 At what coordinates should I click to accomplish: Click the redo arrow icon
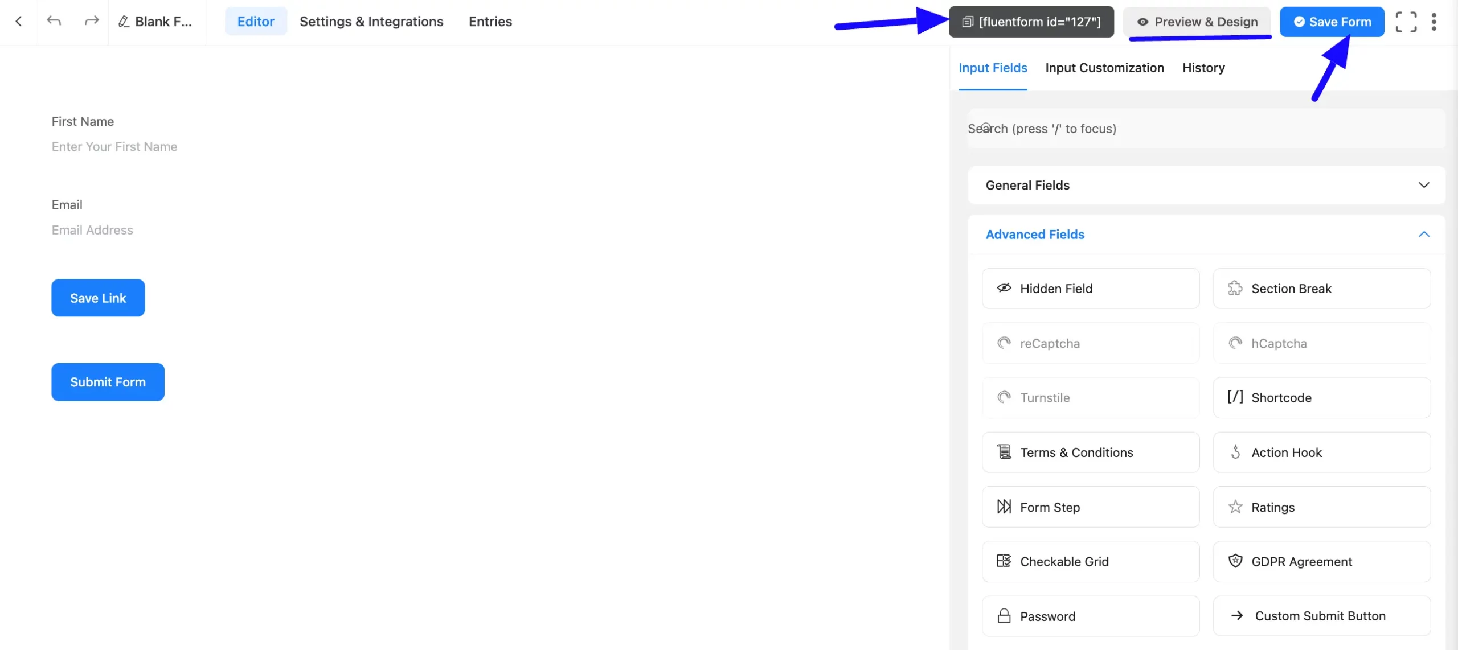[x=91, y=22]
